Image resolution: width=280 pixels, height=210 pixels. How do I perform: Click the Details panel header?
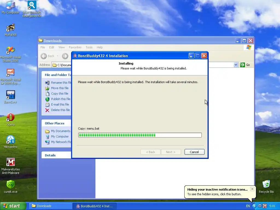point(56,155)
